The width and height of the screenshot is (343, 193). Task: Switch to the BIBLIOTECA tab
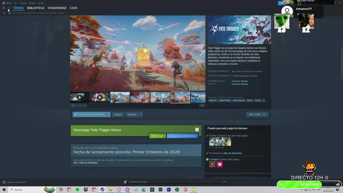click(x=36, y=8)
